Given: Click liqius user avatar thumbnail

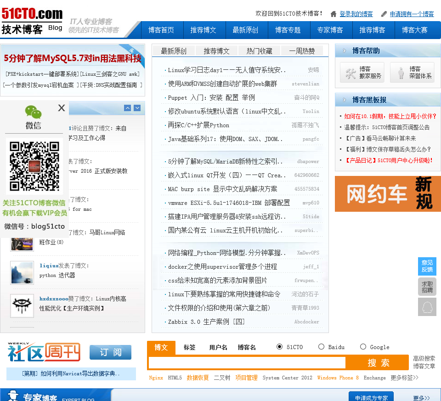Looking at the screenshot, I should [22, 273].
